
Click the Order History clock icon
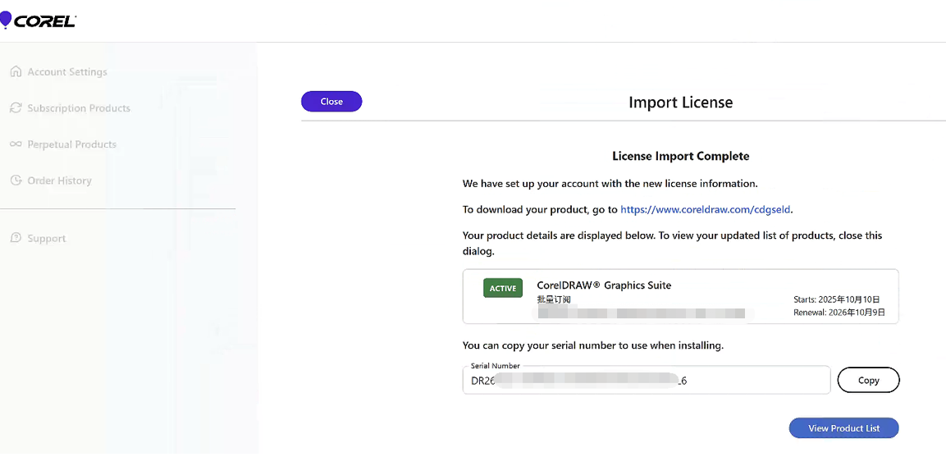[x=16, y=181]
